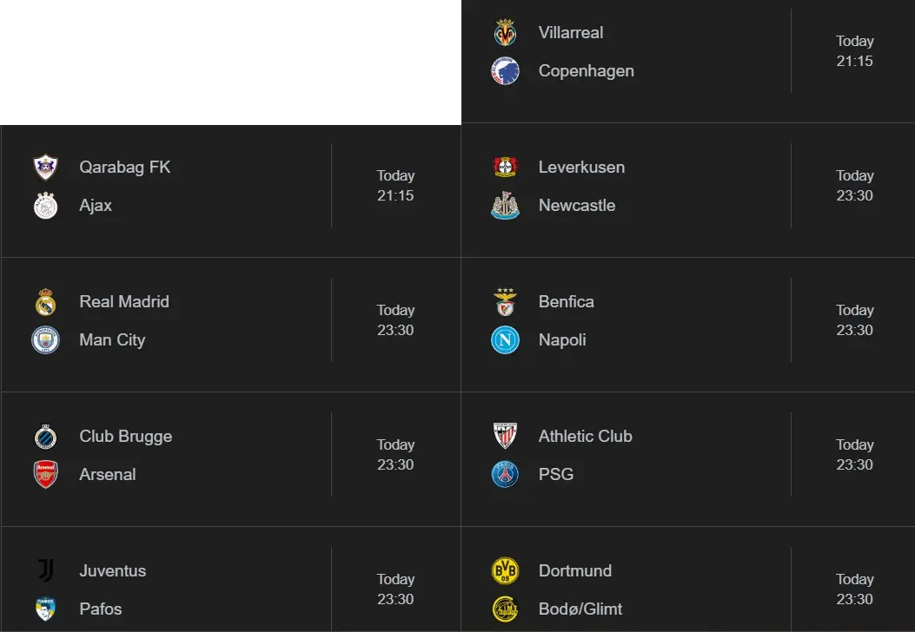Click the Villarreal club crest
Image resolution: width=915 pixels, height=632 pixels.
coord(505,33)
